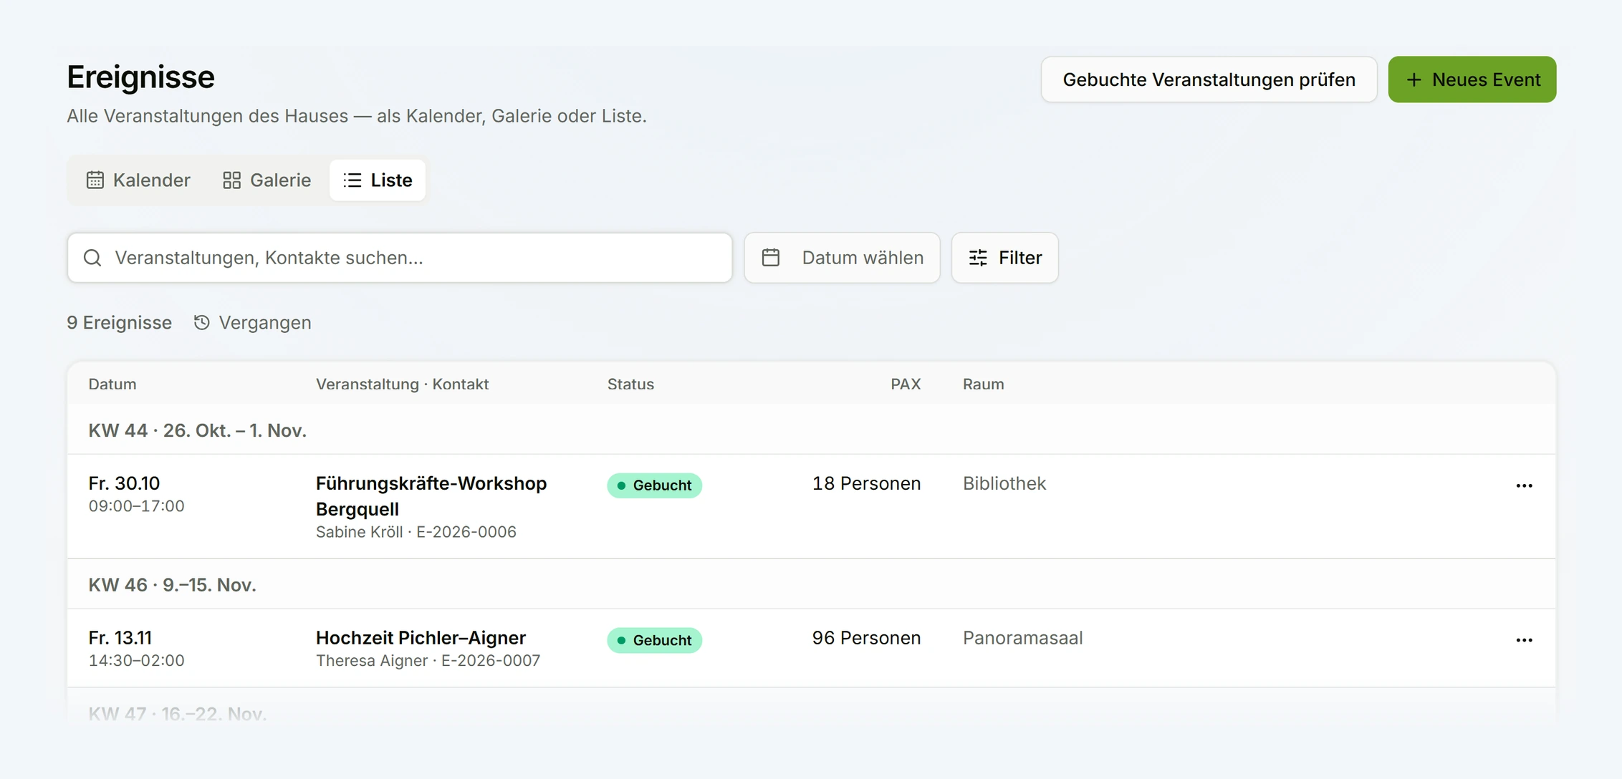
Task: Click the 18 Personen cell
Action: point(866,483)
